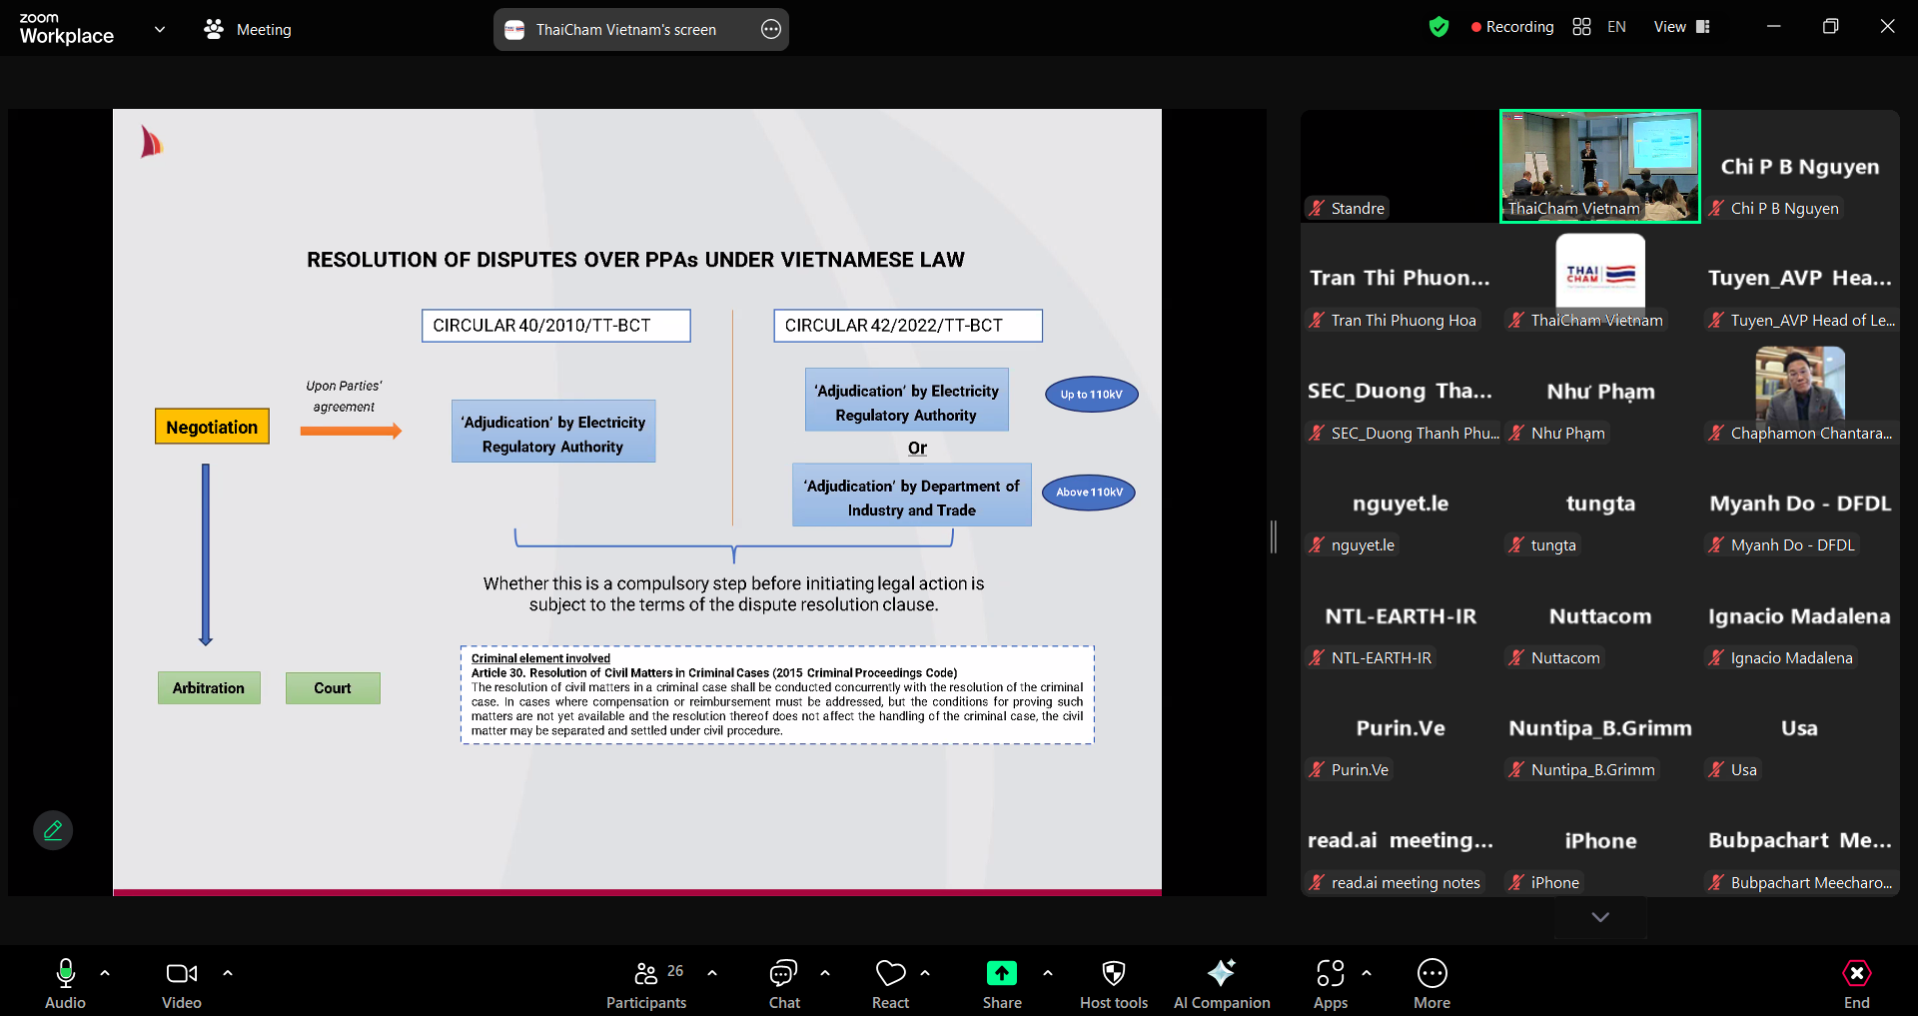Select the read.ai meeting notes tile
The height and width of the screenshot is (1016, 1918).
(1399, 841)
